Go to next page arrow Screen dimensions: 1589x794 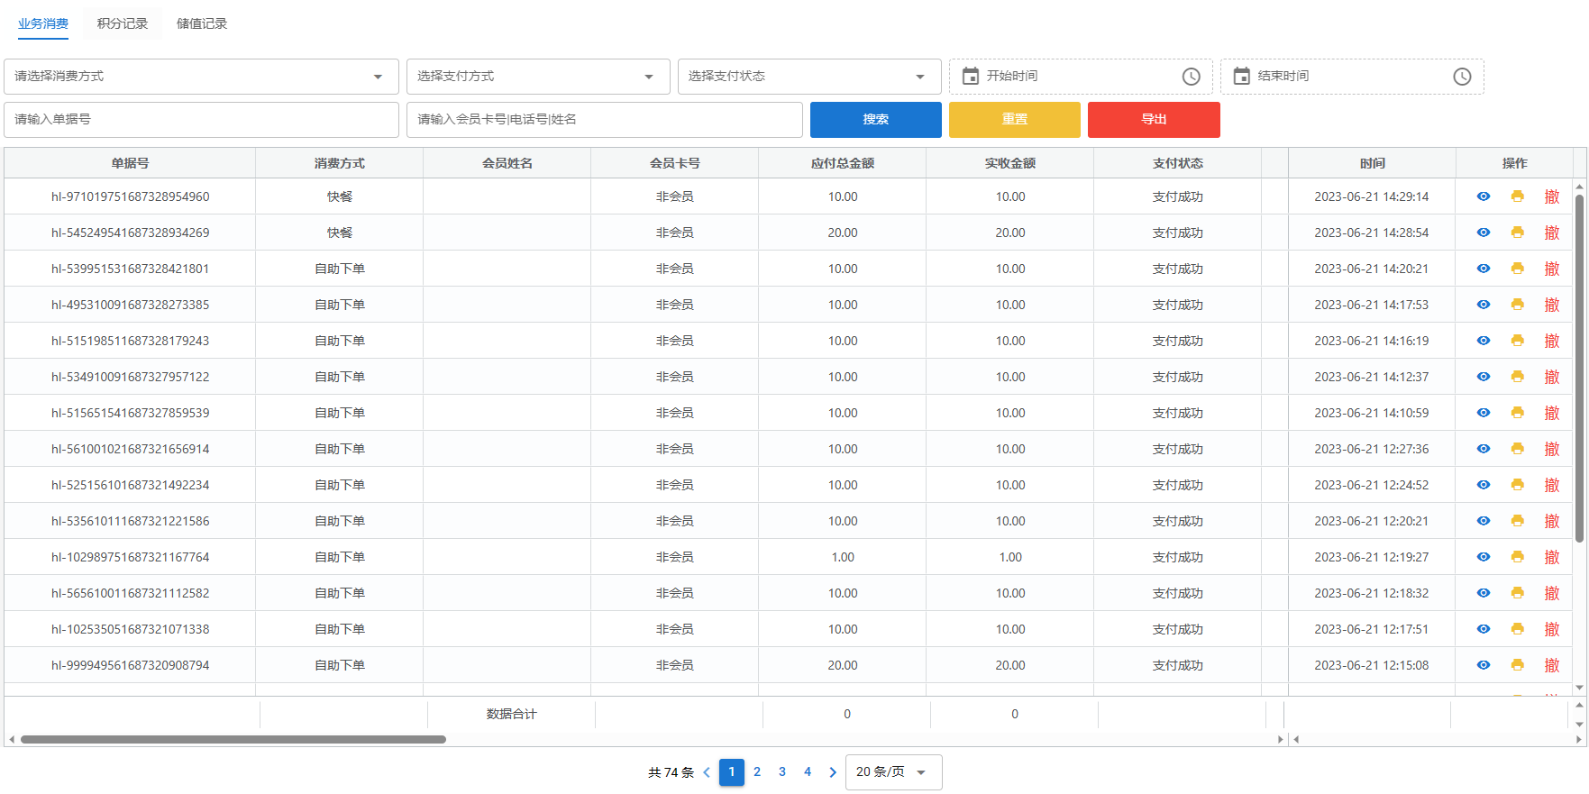pos(833,772)
